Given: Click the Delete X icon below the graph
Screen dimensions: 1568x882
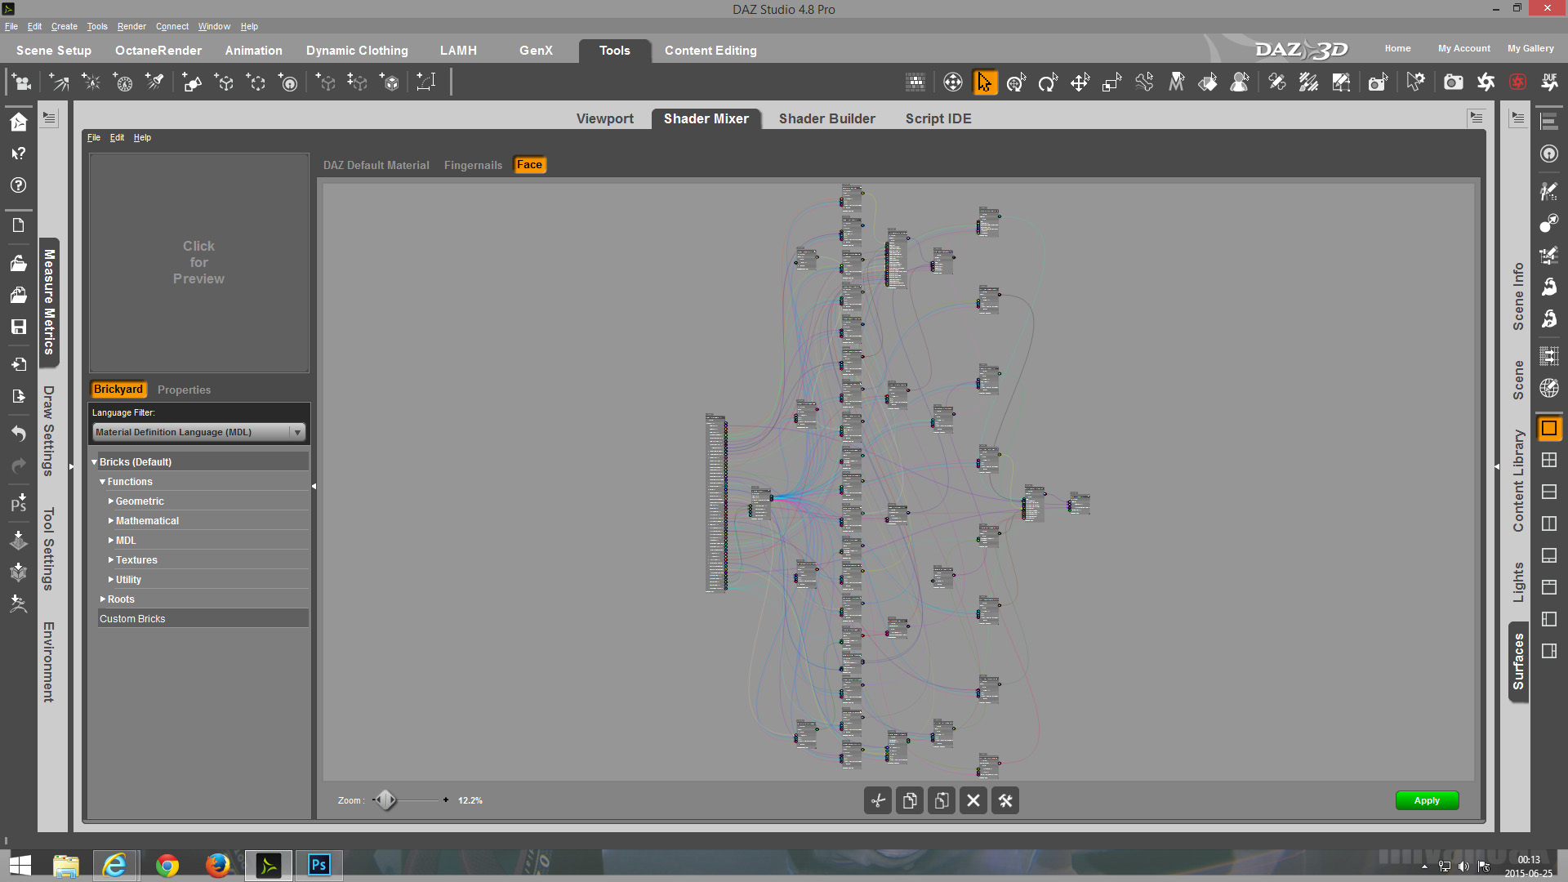Looking at the screenshot, I should tap(973, 800).
